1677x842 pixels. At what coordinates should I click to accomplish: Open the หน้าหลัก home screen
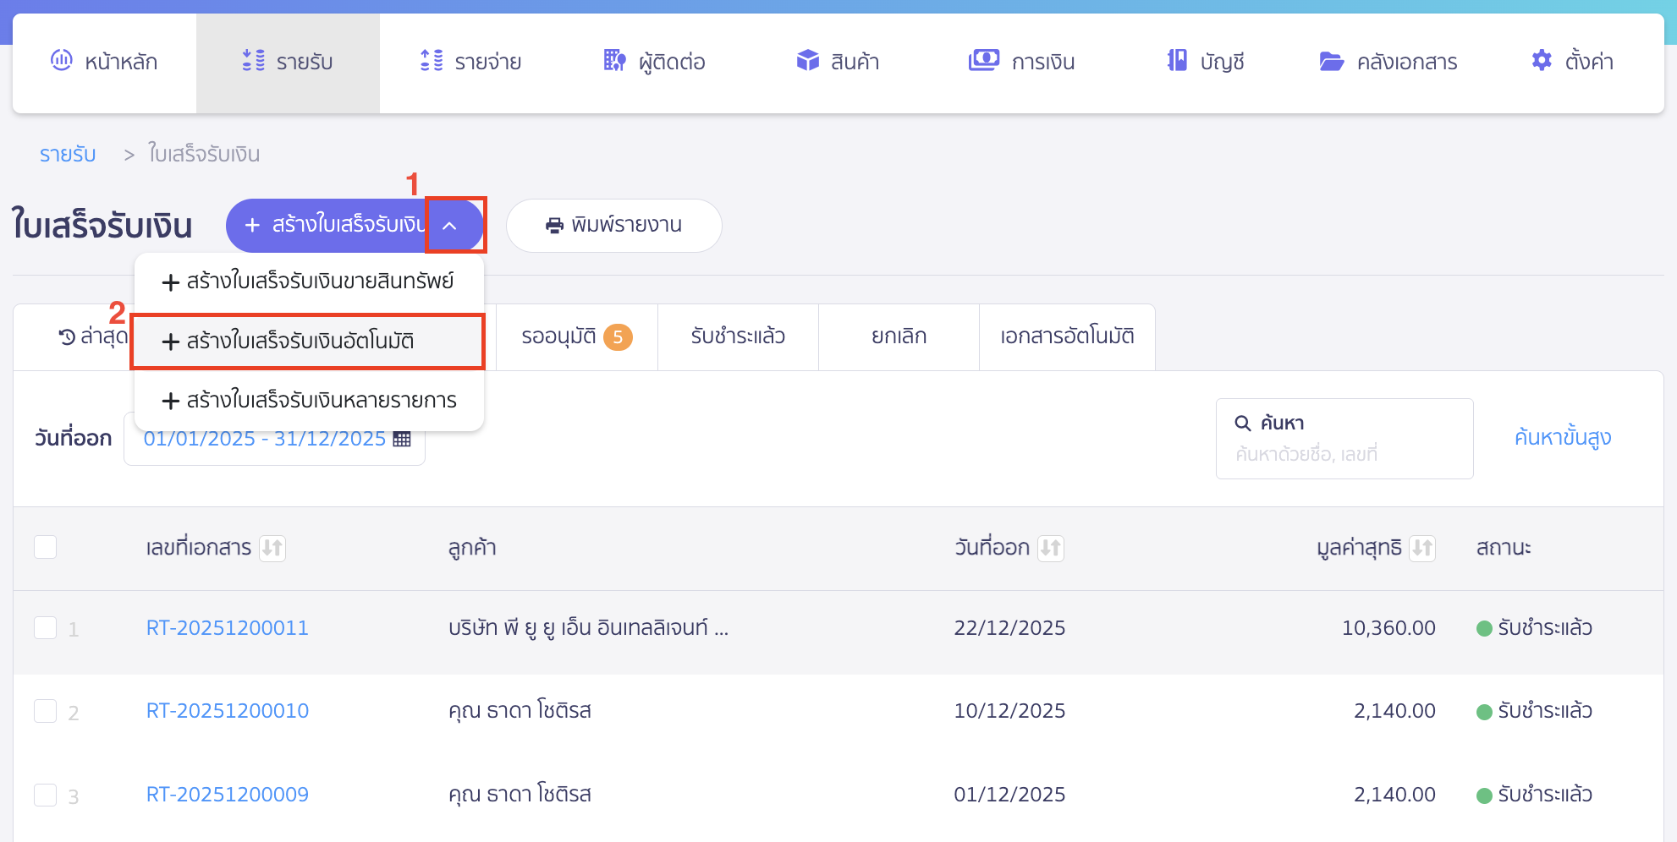pos(105,61)
